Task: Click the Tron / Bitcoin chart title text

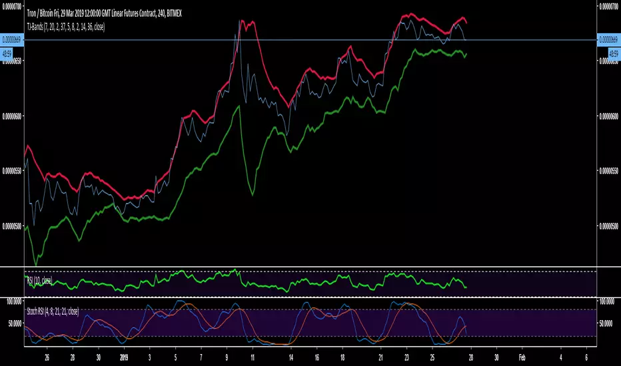Action: 104,13
